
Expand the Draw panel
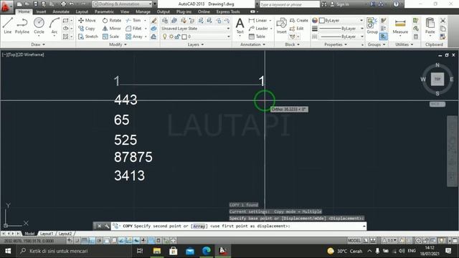(x=38, y=44)
